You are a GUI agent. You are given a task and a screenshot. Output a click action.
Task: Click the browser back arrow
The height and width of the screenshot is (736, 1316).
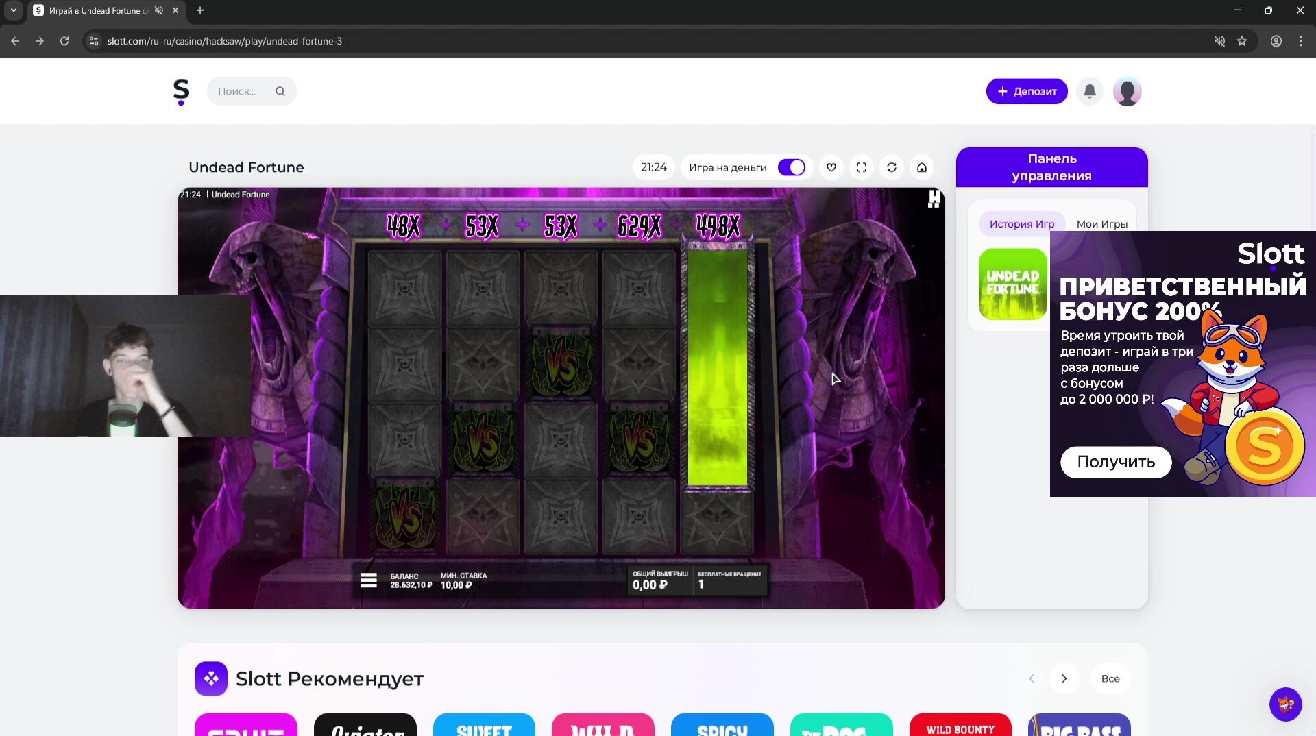coord(15,41)
